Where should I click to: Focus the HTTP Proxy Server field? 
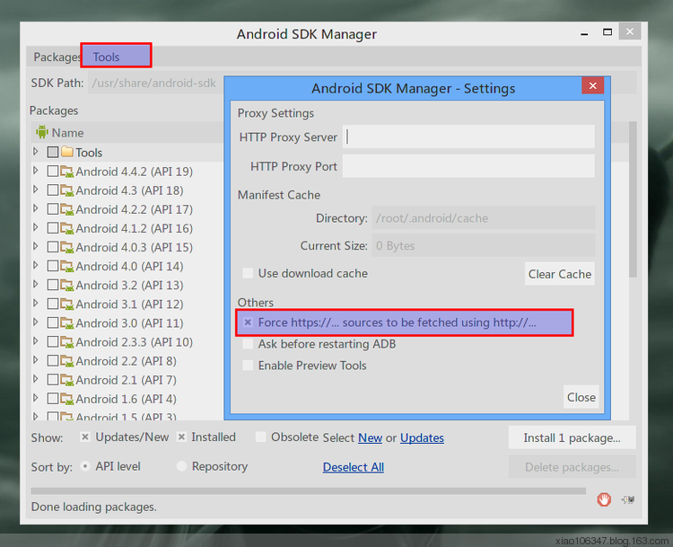[x=468, y=137]
